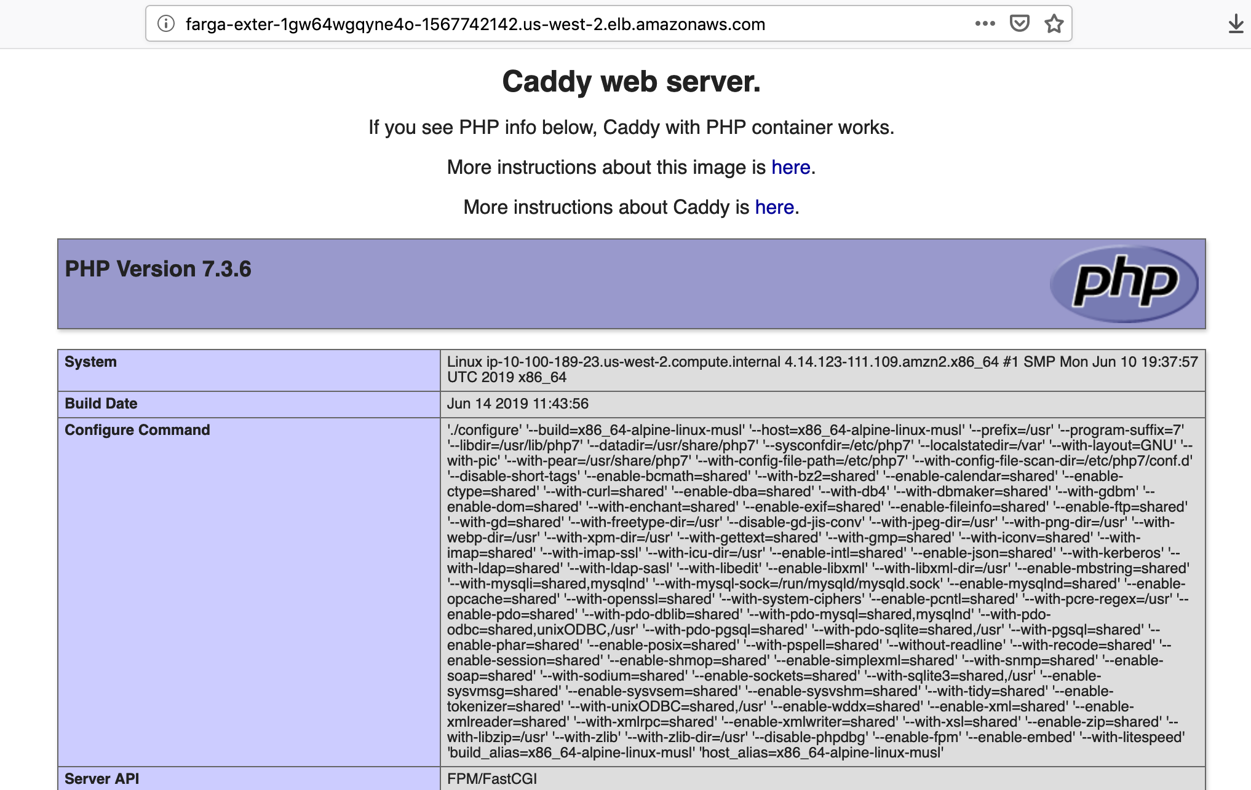Click the './configure' command value text
Viewport: 1251px width, 790px height.
818,591
